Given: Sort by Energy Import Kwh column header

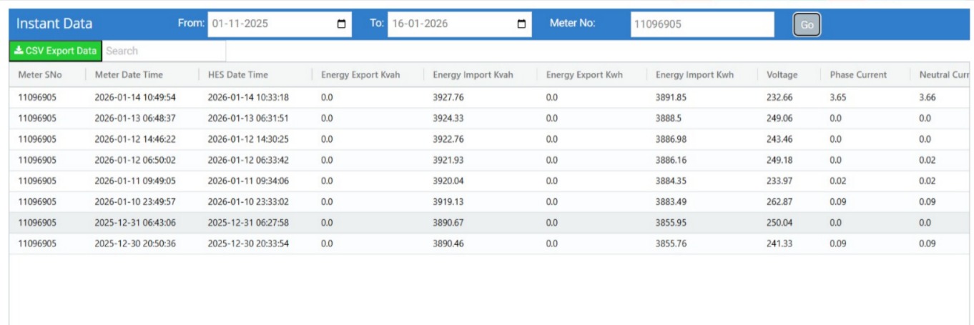Looking at the screenshot, I should 694,75.
